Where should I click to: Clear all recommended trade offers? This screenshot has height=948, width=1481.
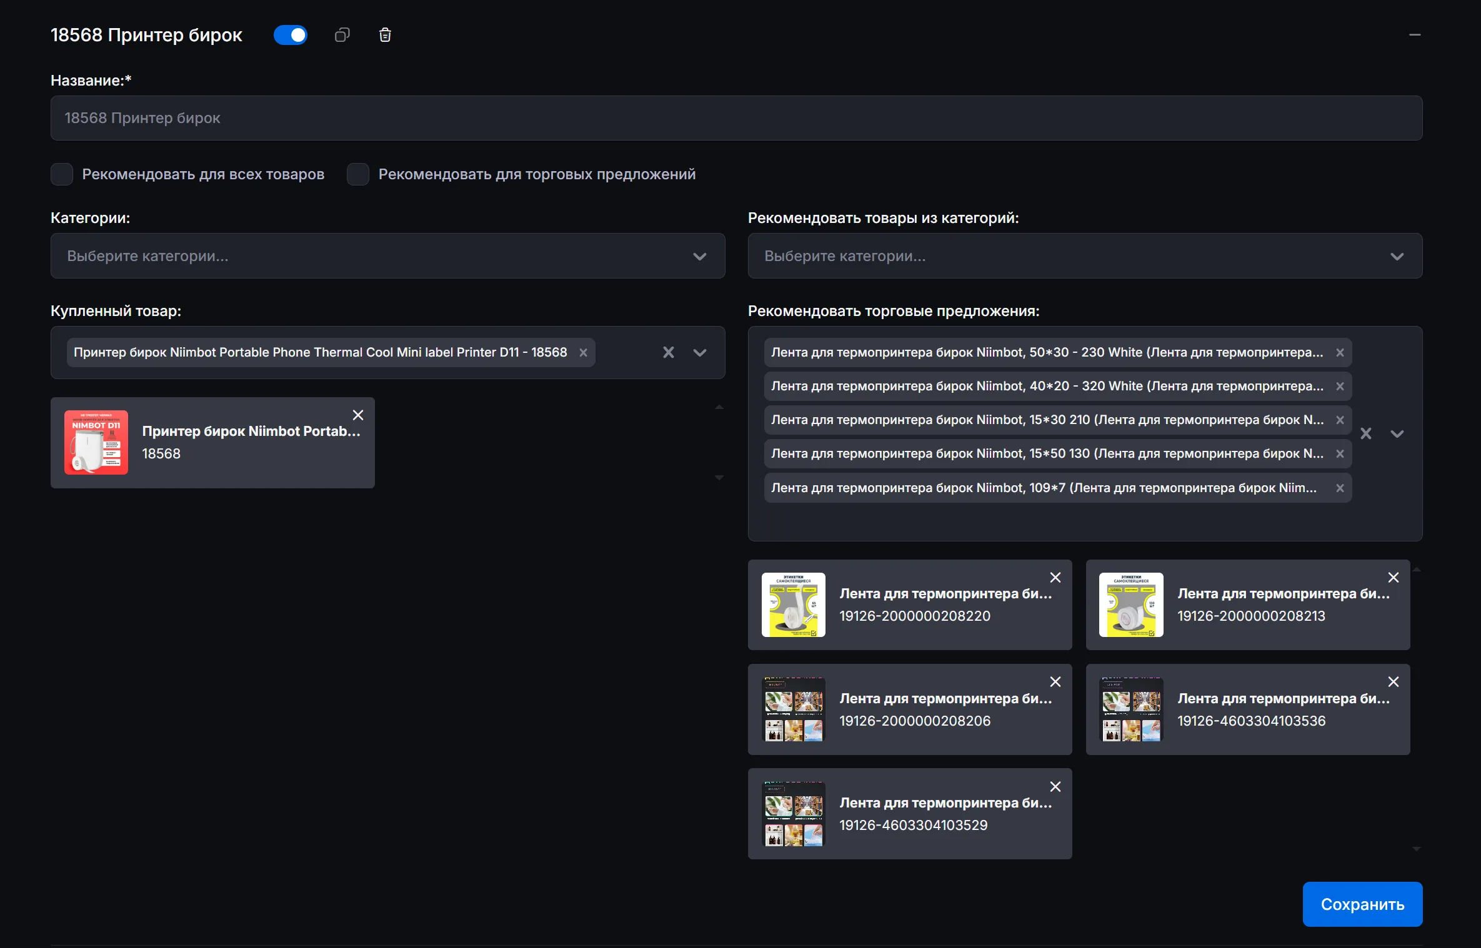click(x=1366, y=433)
